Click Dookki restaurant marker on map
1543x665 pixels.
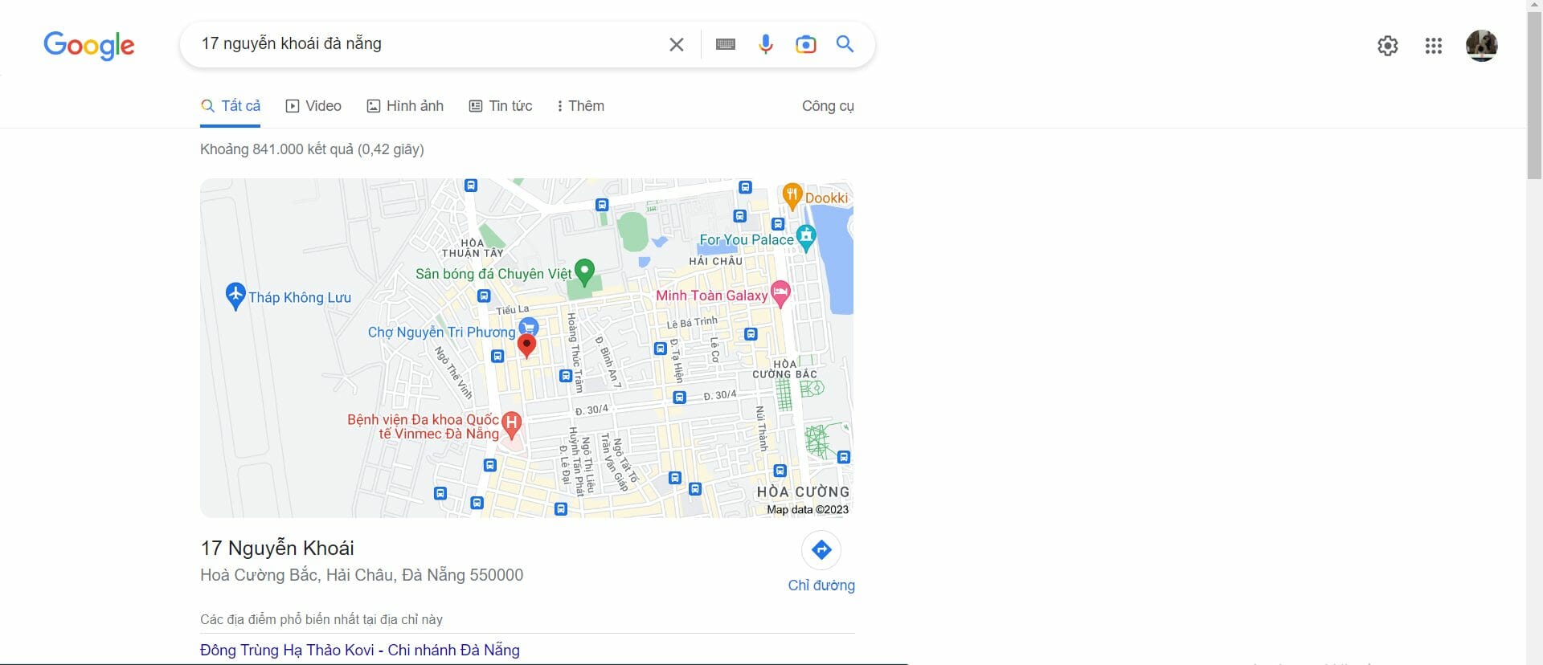click(x=792, y=196)
